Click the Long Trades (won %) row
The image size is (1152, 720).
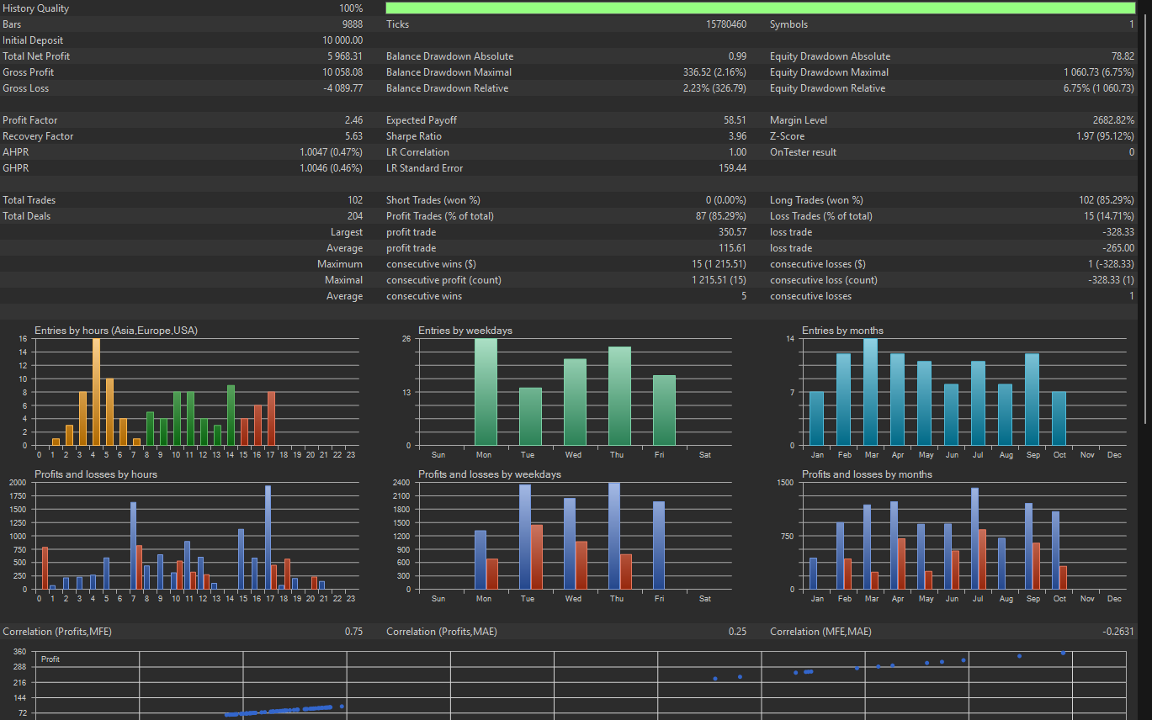(x=952, y=200)
